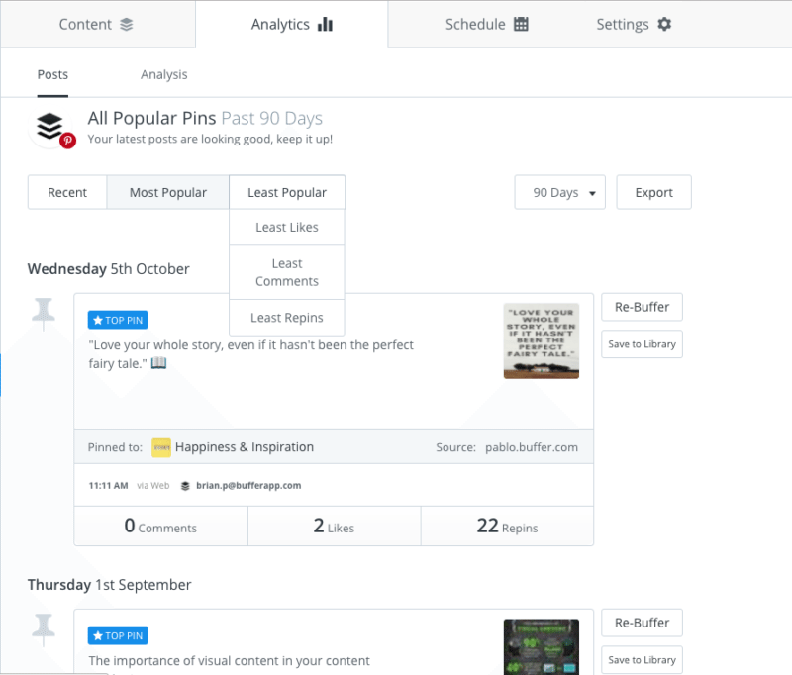Click the Analytics bar chart icon
Viewport: 792px width, 675px height.
[325, 24]
